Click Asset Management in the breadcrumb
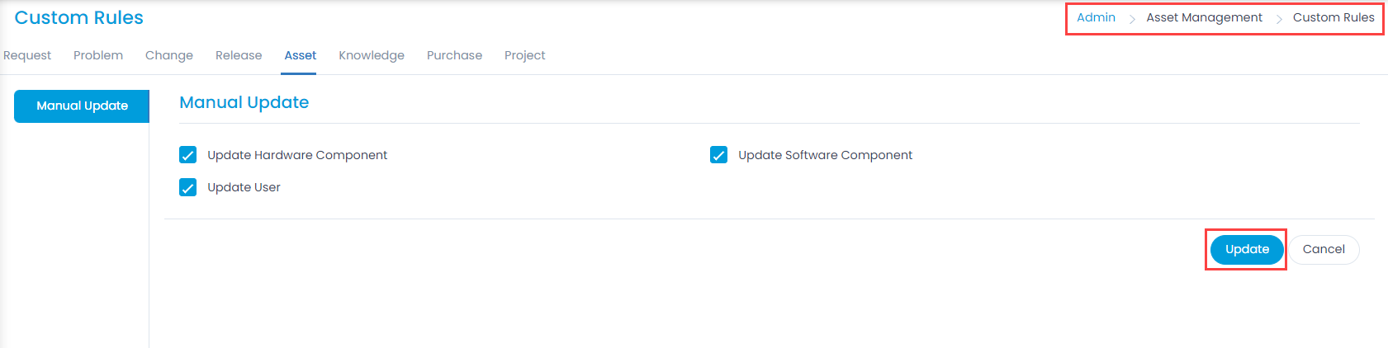This screenshot has width=1388, height=348. (1204, 17)
